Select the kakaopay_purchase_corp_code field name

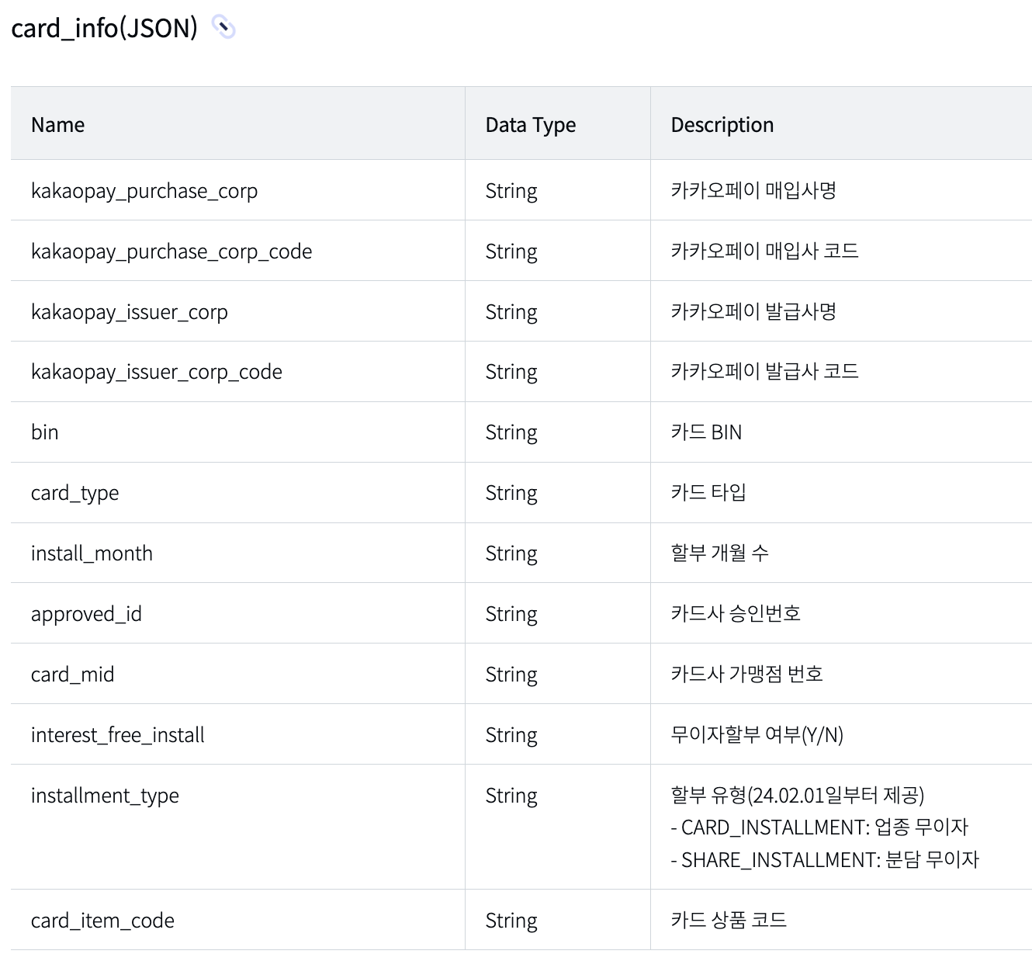171,252
